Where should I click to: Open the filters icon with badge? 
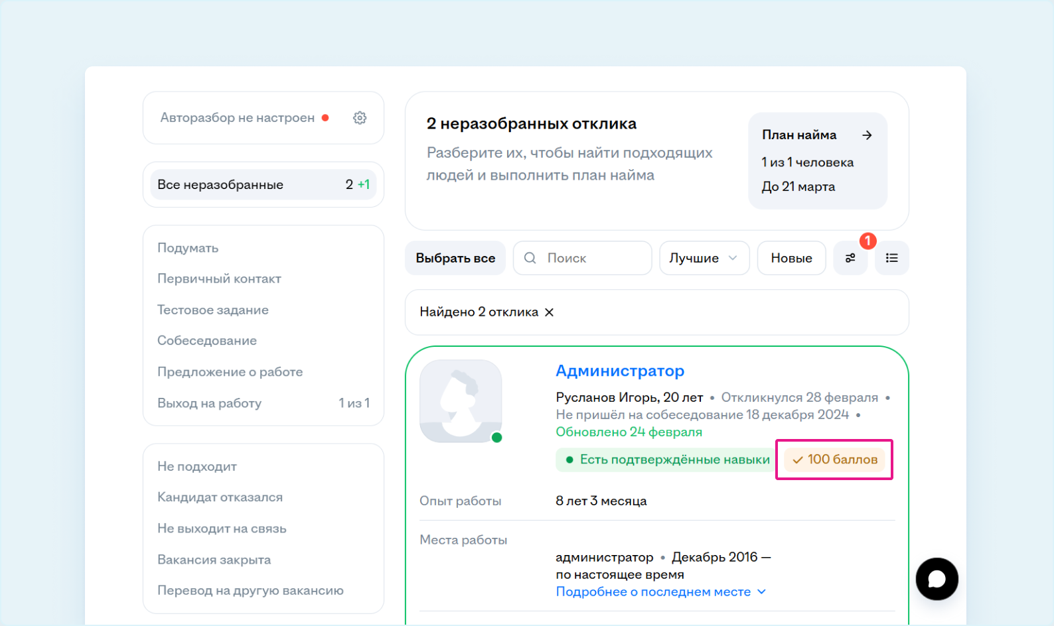[x=850, y=258]
